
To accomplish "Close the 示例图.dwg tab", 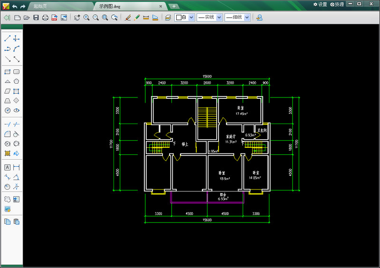I will (161, 6).
